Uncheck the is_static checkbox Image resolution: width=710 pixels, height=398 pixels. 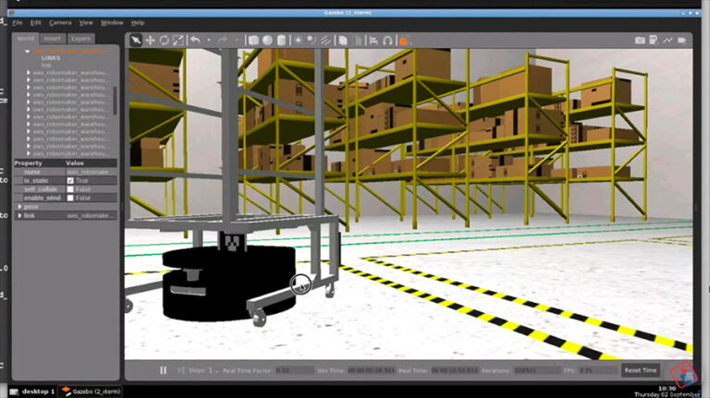[70, 180]
